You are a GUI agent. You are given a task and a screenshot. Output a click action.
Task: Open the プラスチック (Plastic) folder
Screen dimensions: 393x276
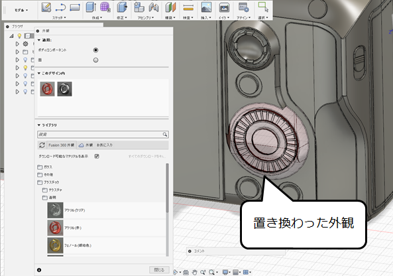click(x=48, y=182)
